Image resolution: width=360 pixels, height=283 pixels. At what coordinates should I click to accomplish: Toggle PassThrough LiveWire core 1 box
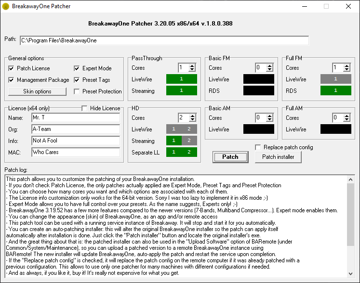click(181, 79)
